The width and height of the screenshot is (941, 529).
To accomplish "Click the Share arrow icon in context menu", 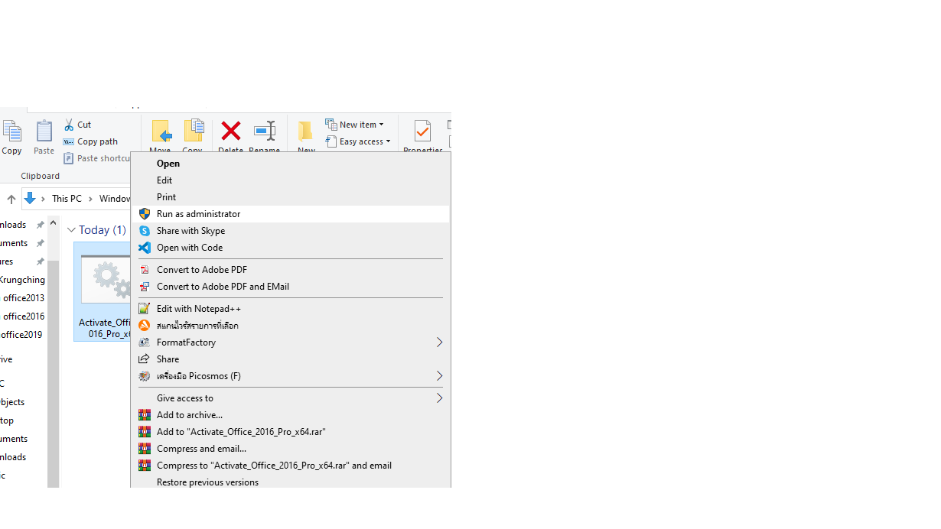I will (145, 359).
